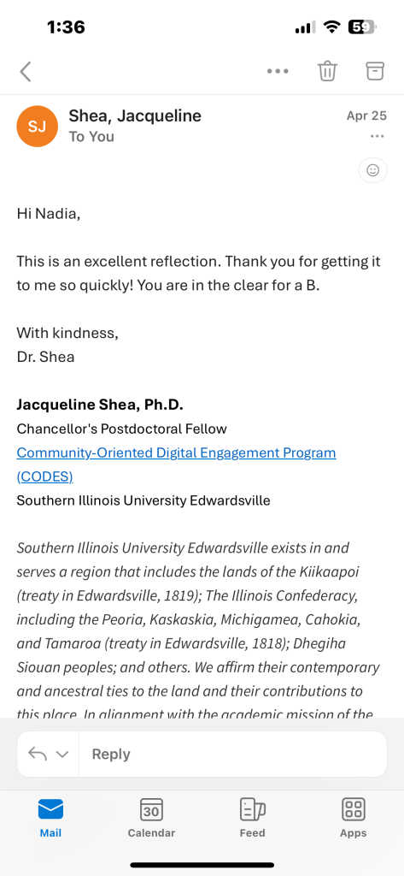
Task: Tap the Reply text field
Action: (x=232, y=755)
